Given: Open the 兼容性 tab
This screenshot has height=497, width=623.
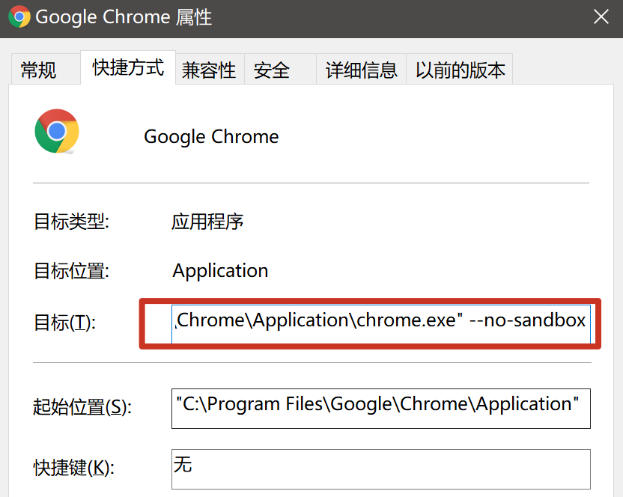Looking at the screenshot, I should (210, 70).
